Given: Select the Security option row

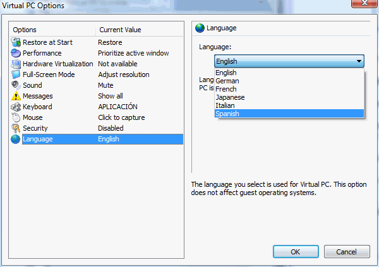Looking at the screenshot, I should click(97, 128).
